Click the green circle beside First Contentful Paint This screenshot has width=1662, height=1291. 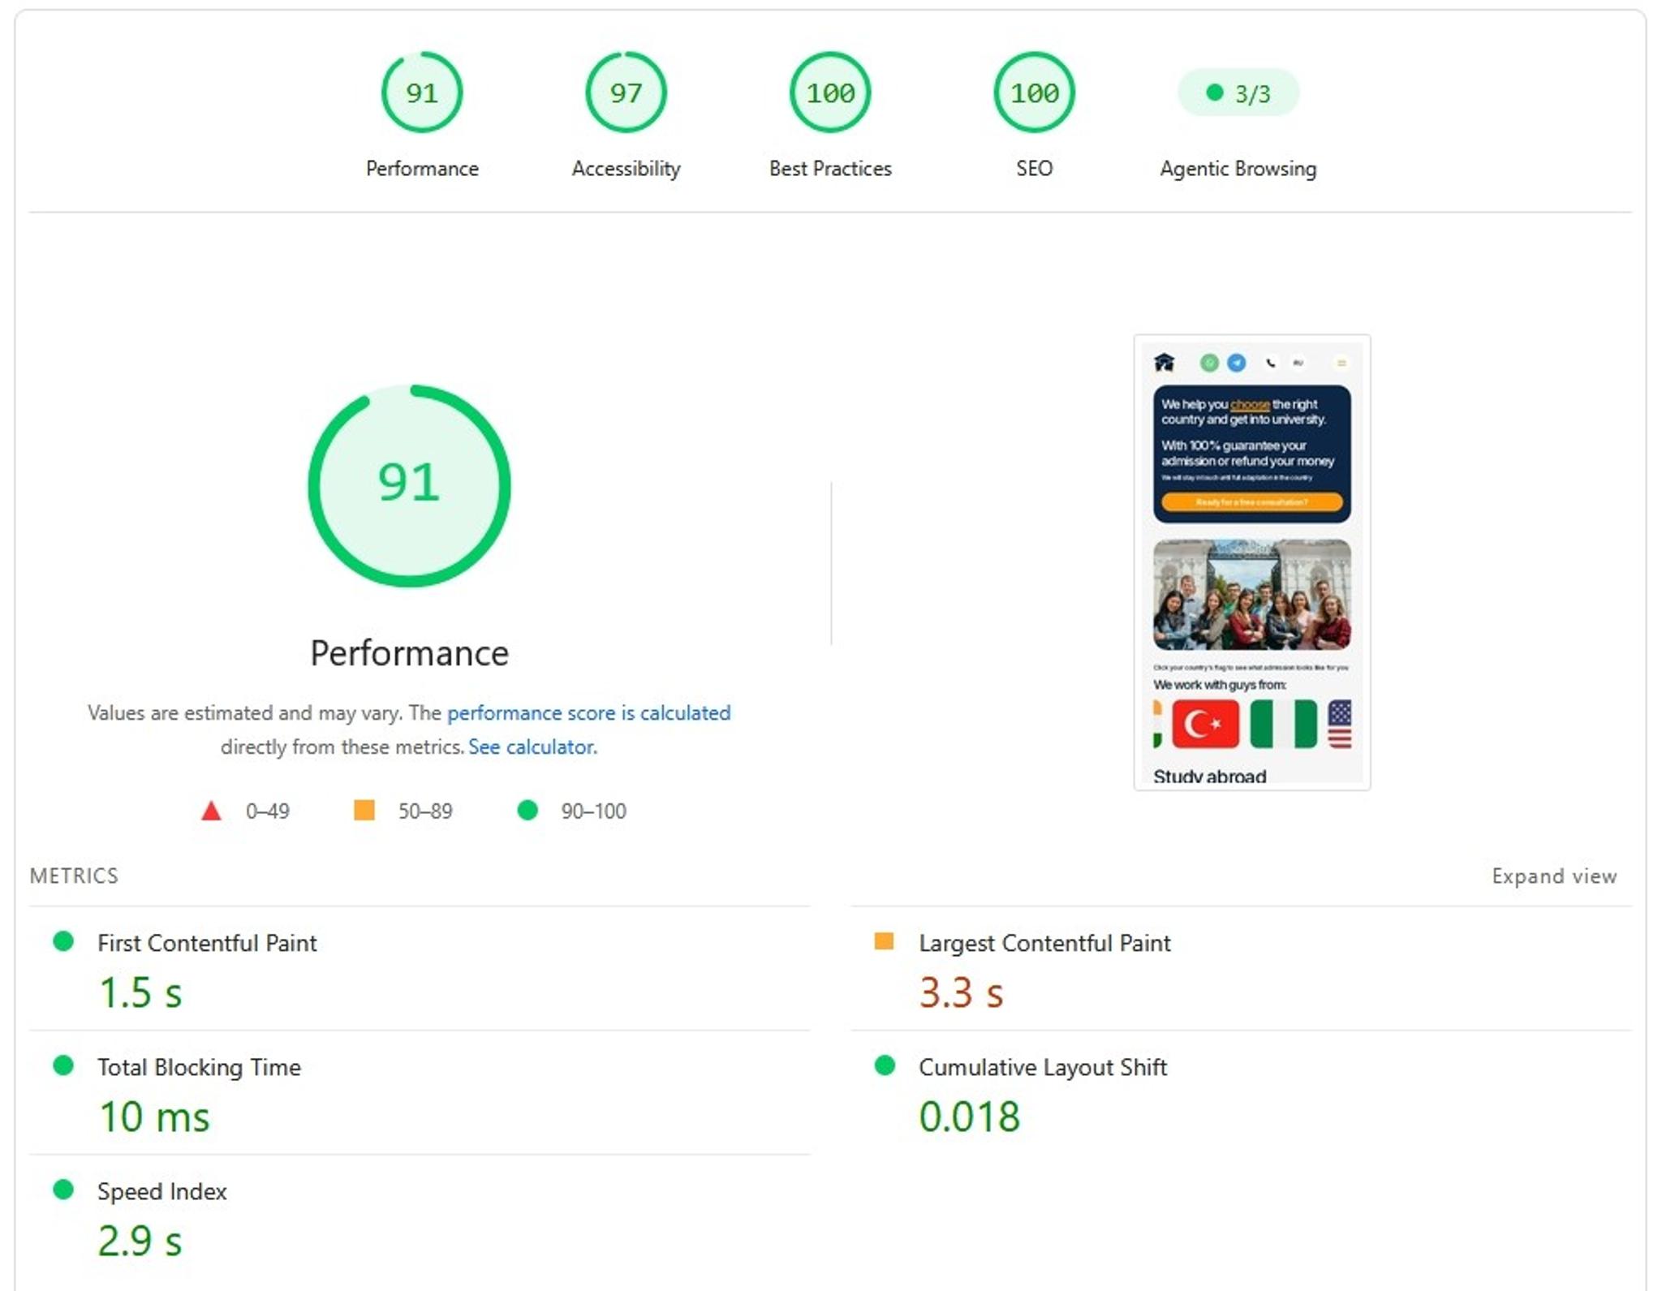(x=63, y=941)
